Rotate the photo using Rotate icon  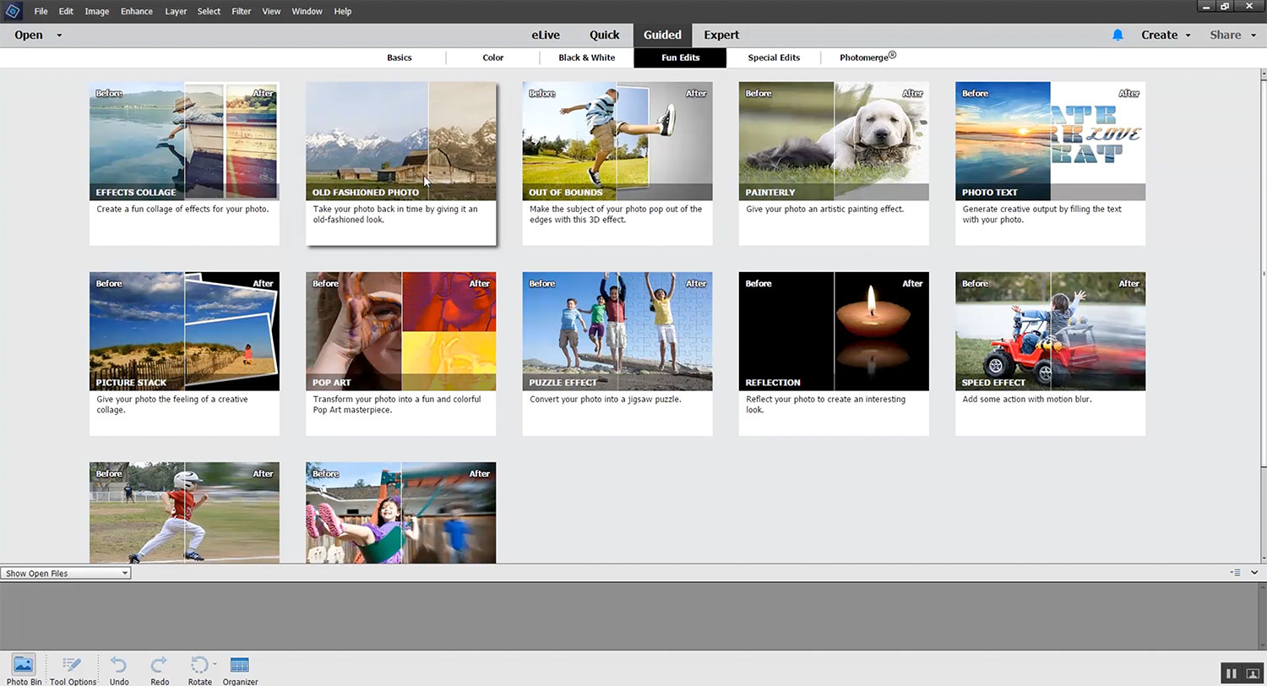198,667
